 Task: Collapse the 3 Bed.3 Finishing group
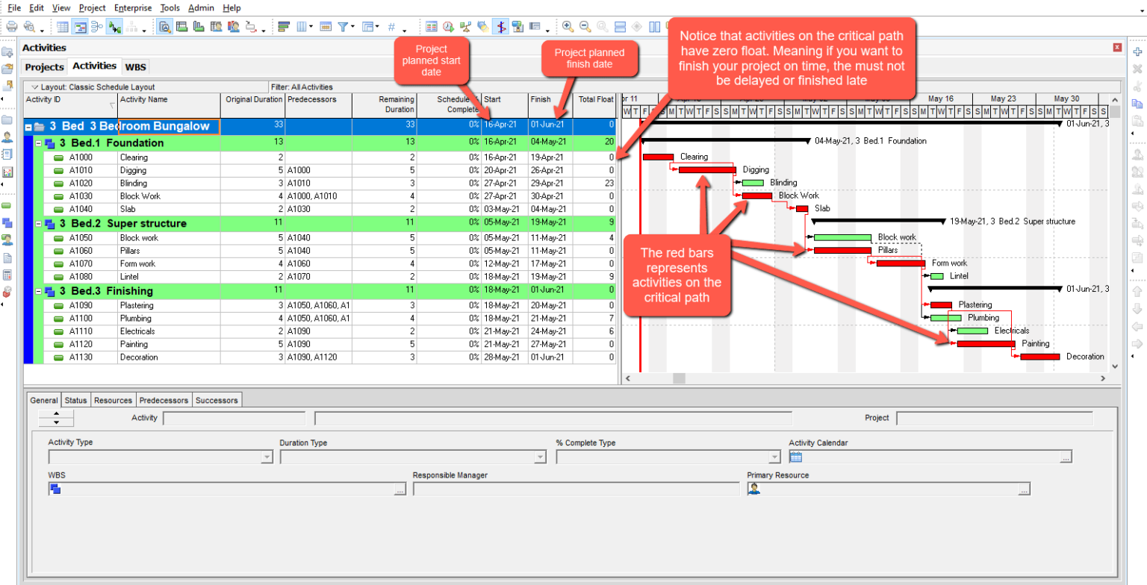(39, 290)
